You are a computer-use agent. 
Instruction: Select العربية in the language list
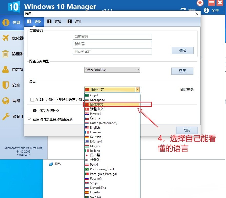coord(112,95)
